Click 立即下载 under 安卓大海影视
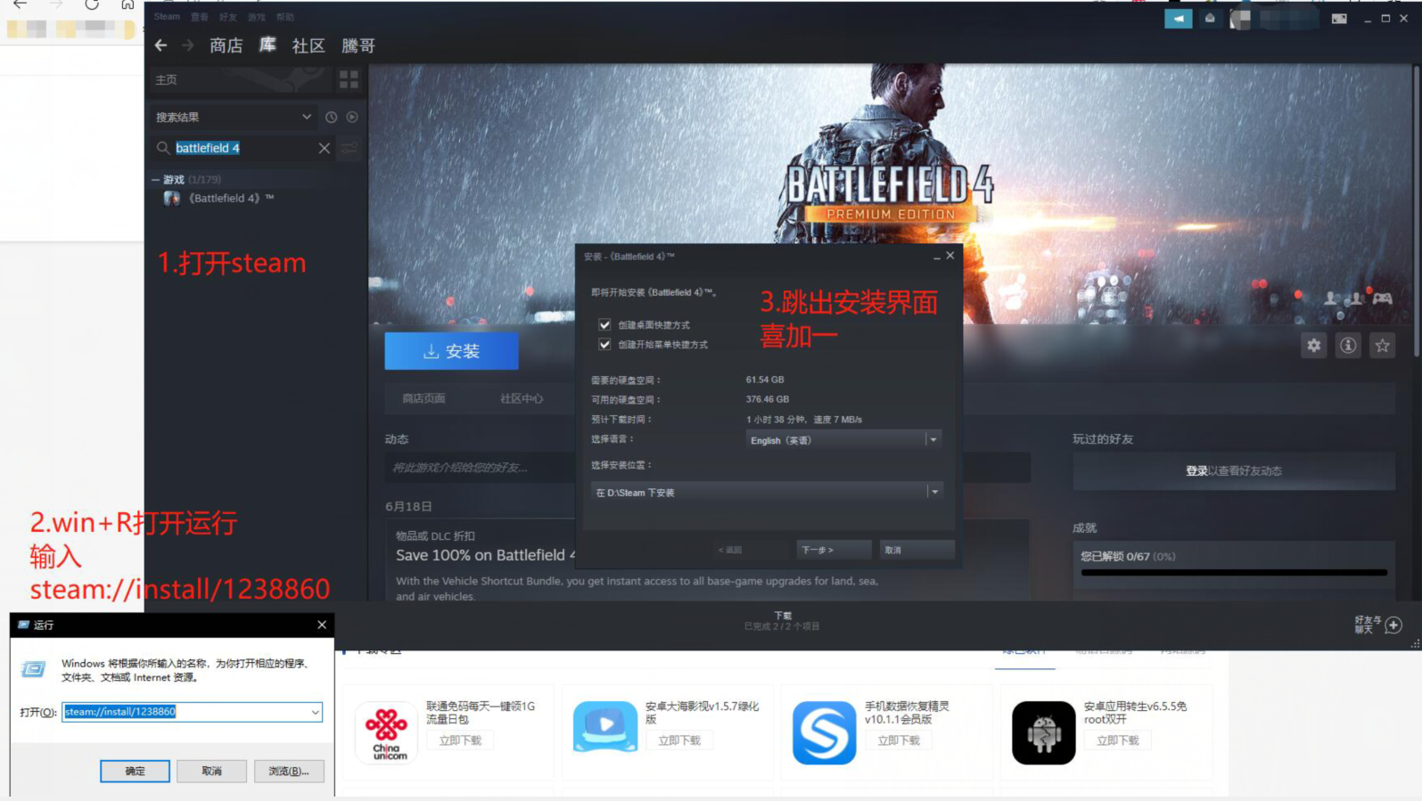 pos(679,740)
